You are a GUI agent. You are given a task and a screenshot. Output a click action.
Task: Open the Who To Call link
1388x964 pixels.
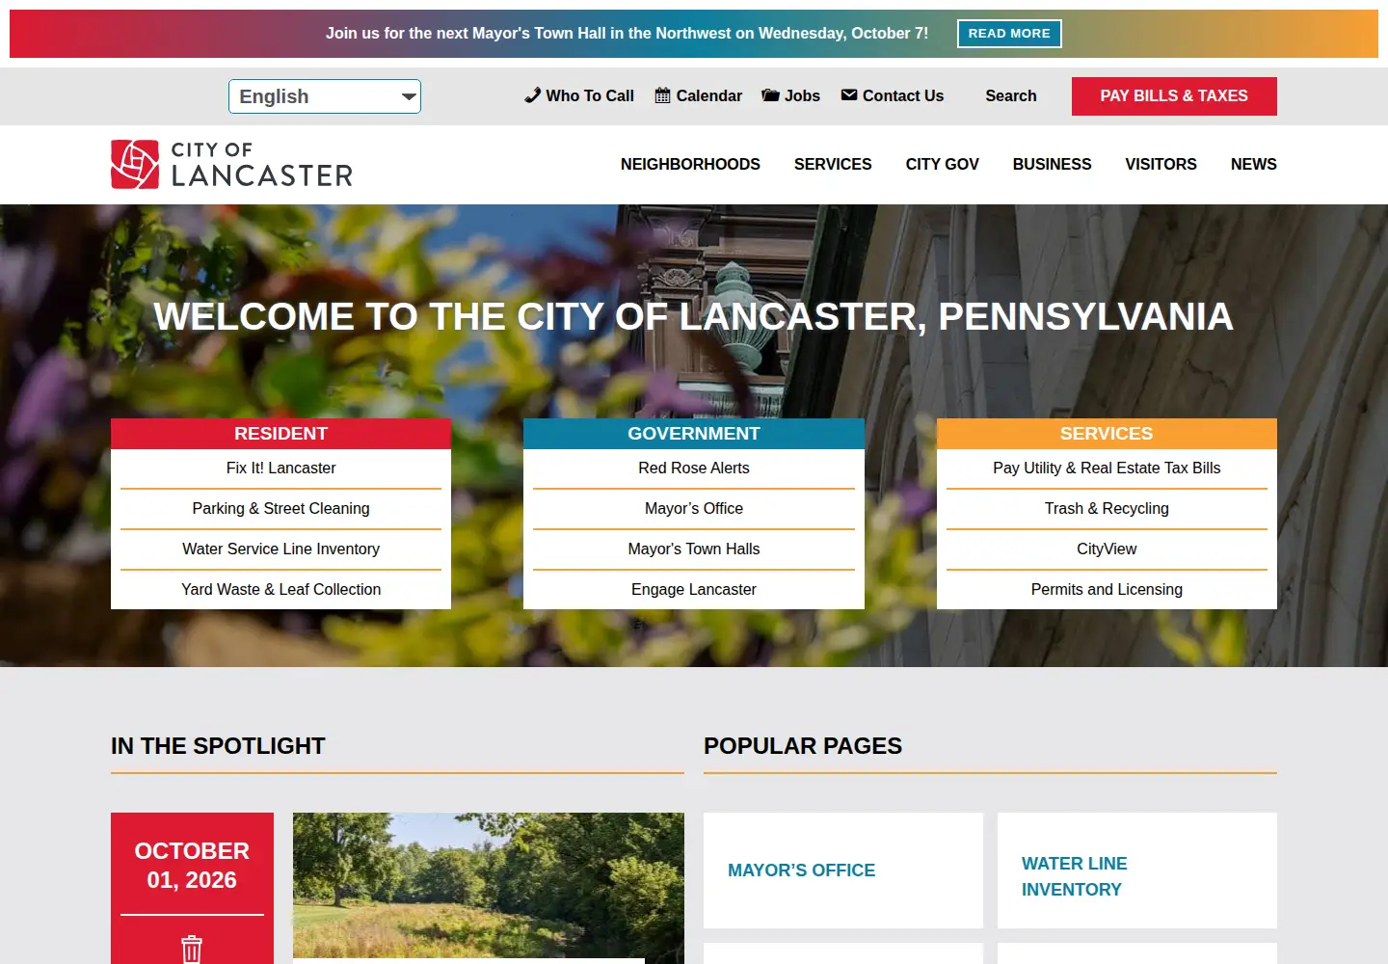point(590,95)
